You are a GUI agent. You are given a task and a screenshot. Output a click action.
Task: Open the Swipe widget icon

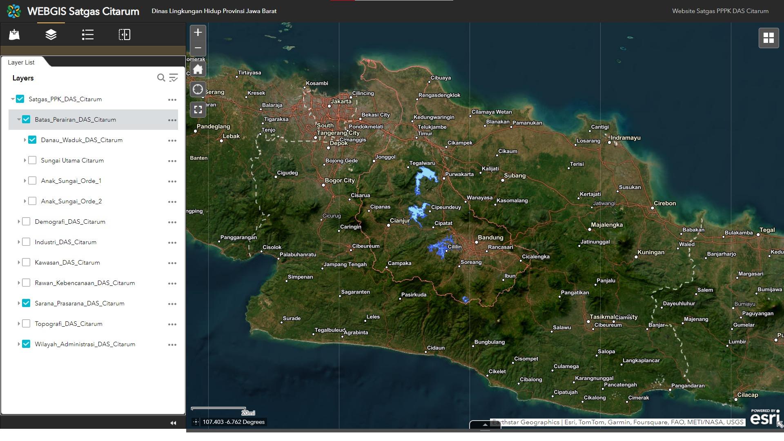[125, 35]
